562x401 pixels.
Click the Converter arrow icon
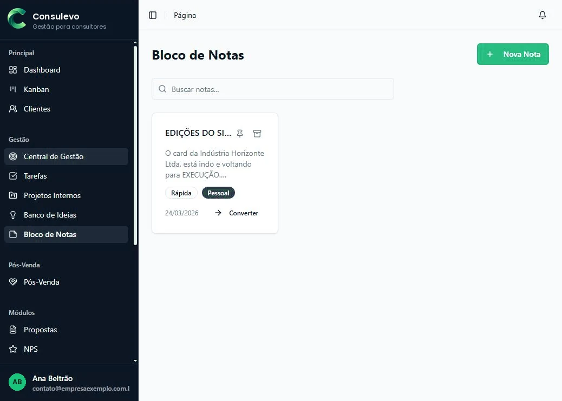tap(218, 213)
